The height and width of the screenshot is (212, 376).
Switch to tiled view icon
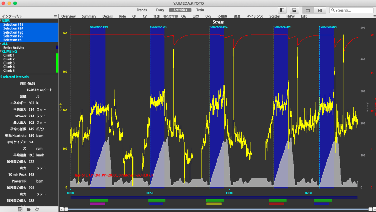[320, 10]
